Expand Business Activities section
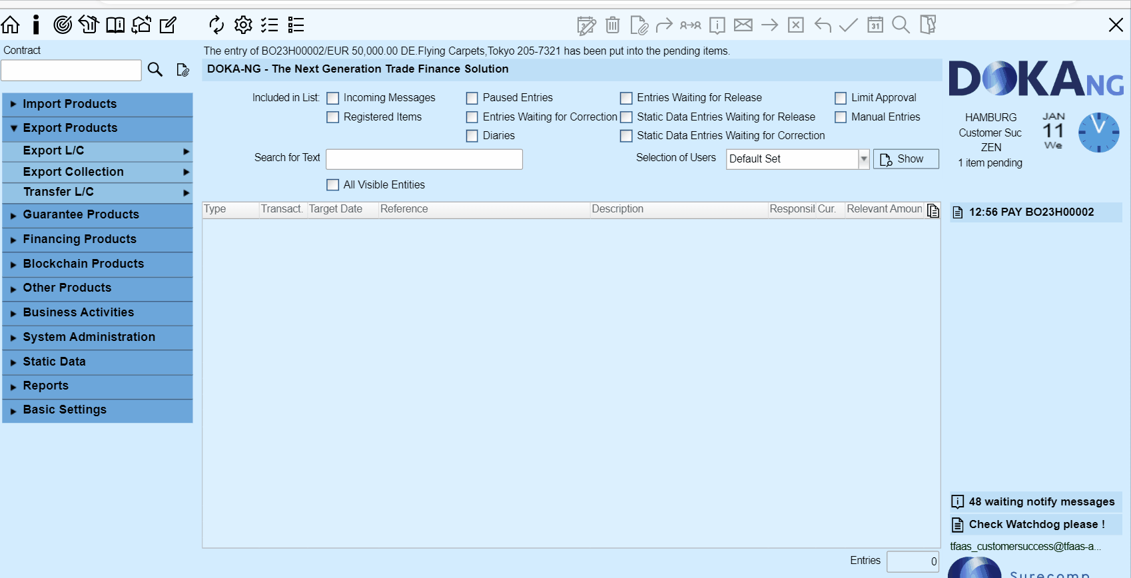 coord(98,312)
